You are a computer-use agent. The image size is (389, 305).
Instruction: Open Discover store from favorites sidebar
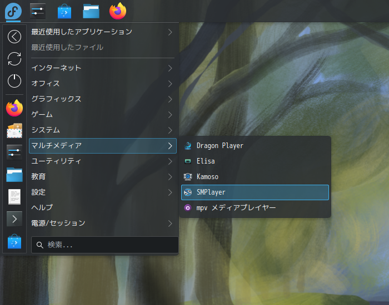14,241
